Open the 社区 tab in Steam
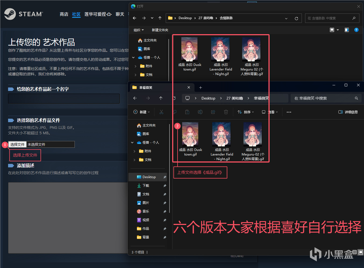This screenshot has width=364, height=268. (76, 14)
